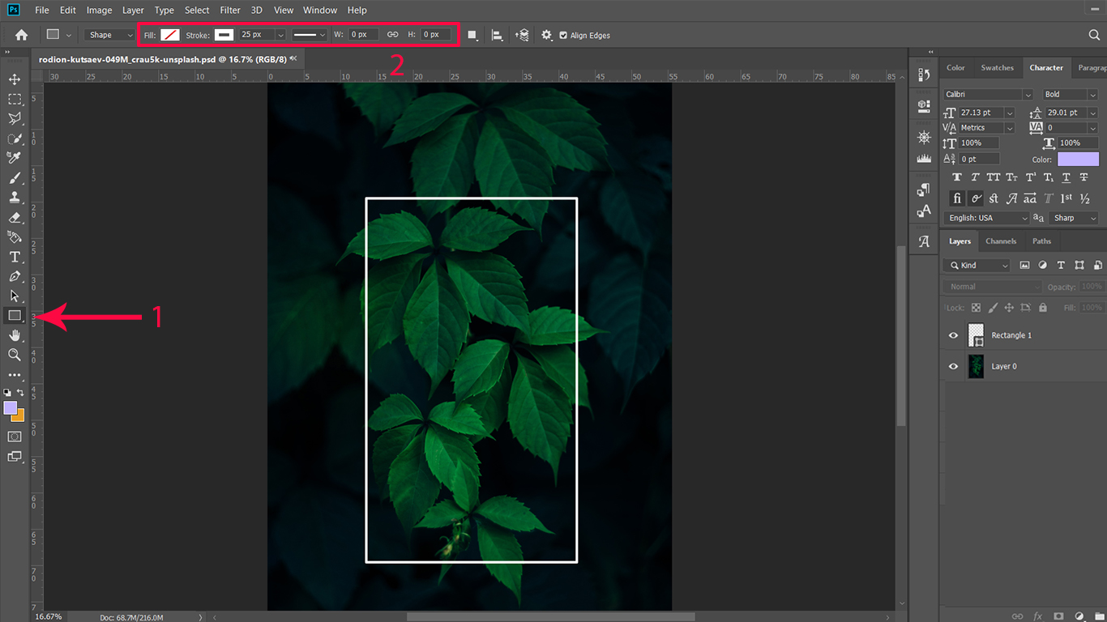Select the Clone Stamp tool

15,198
